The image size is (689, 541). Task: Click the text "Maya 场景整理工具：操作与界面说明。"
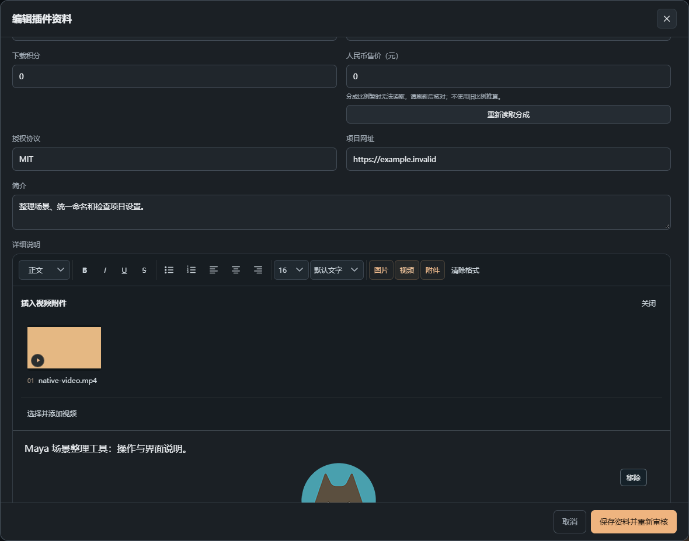pyautogui.click(x=107, y=449)
